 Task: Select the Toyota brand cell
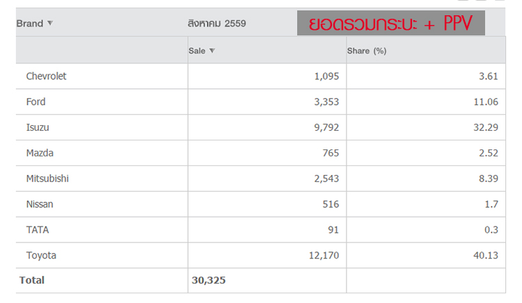[x=41, y=255]
